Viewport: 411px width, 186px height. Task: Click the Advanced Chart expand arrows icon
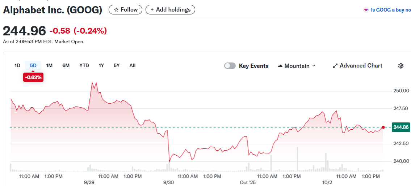click(x=335, y=66)
